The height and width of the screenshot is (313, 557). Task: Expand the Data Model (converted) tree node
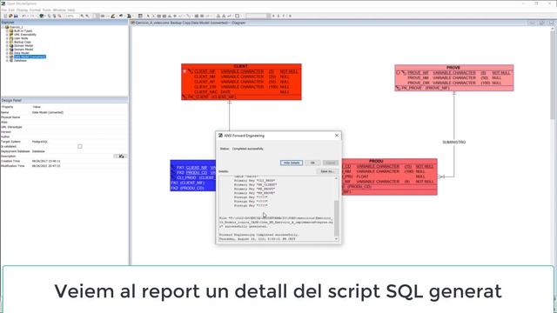(x=7, y=57)
